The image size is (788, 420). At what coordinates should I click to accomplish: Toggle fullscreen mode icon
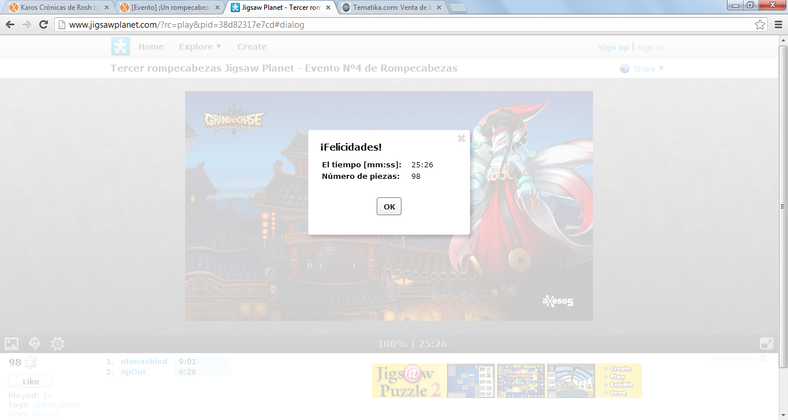click(767, 344)
